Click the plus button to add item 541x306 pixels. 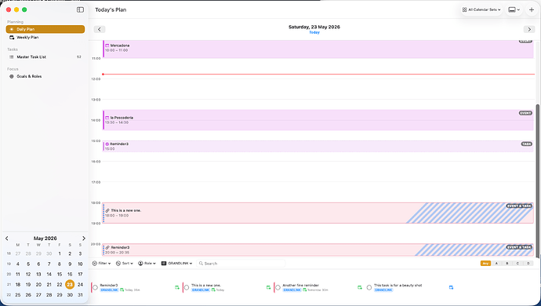pyautogui.click(x=532, y=9)
